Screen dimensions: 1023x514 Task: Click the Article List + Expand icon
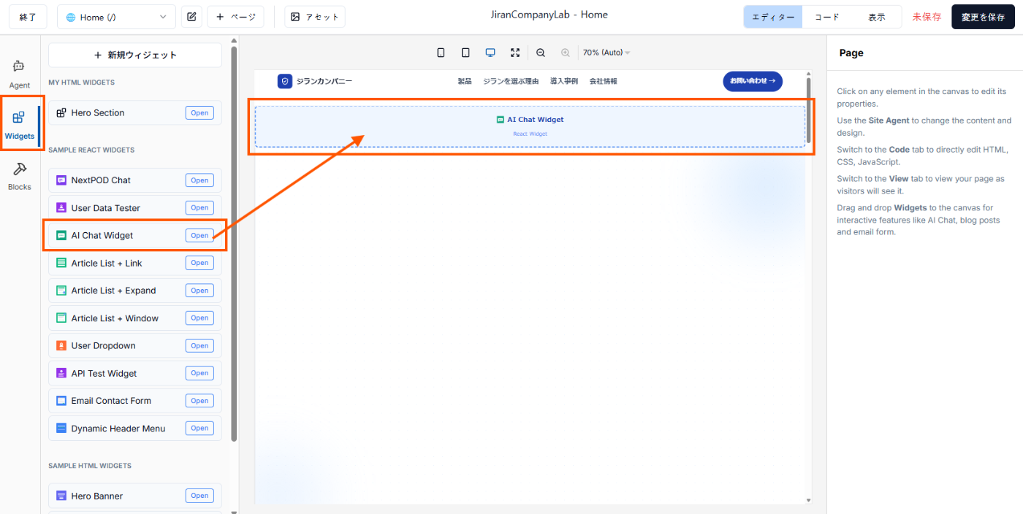pyautogui.click(x=61, y=291)
